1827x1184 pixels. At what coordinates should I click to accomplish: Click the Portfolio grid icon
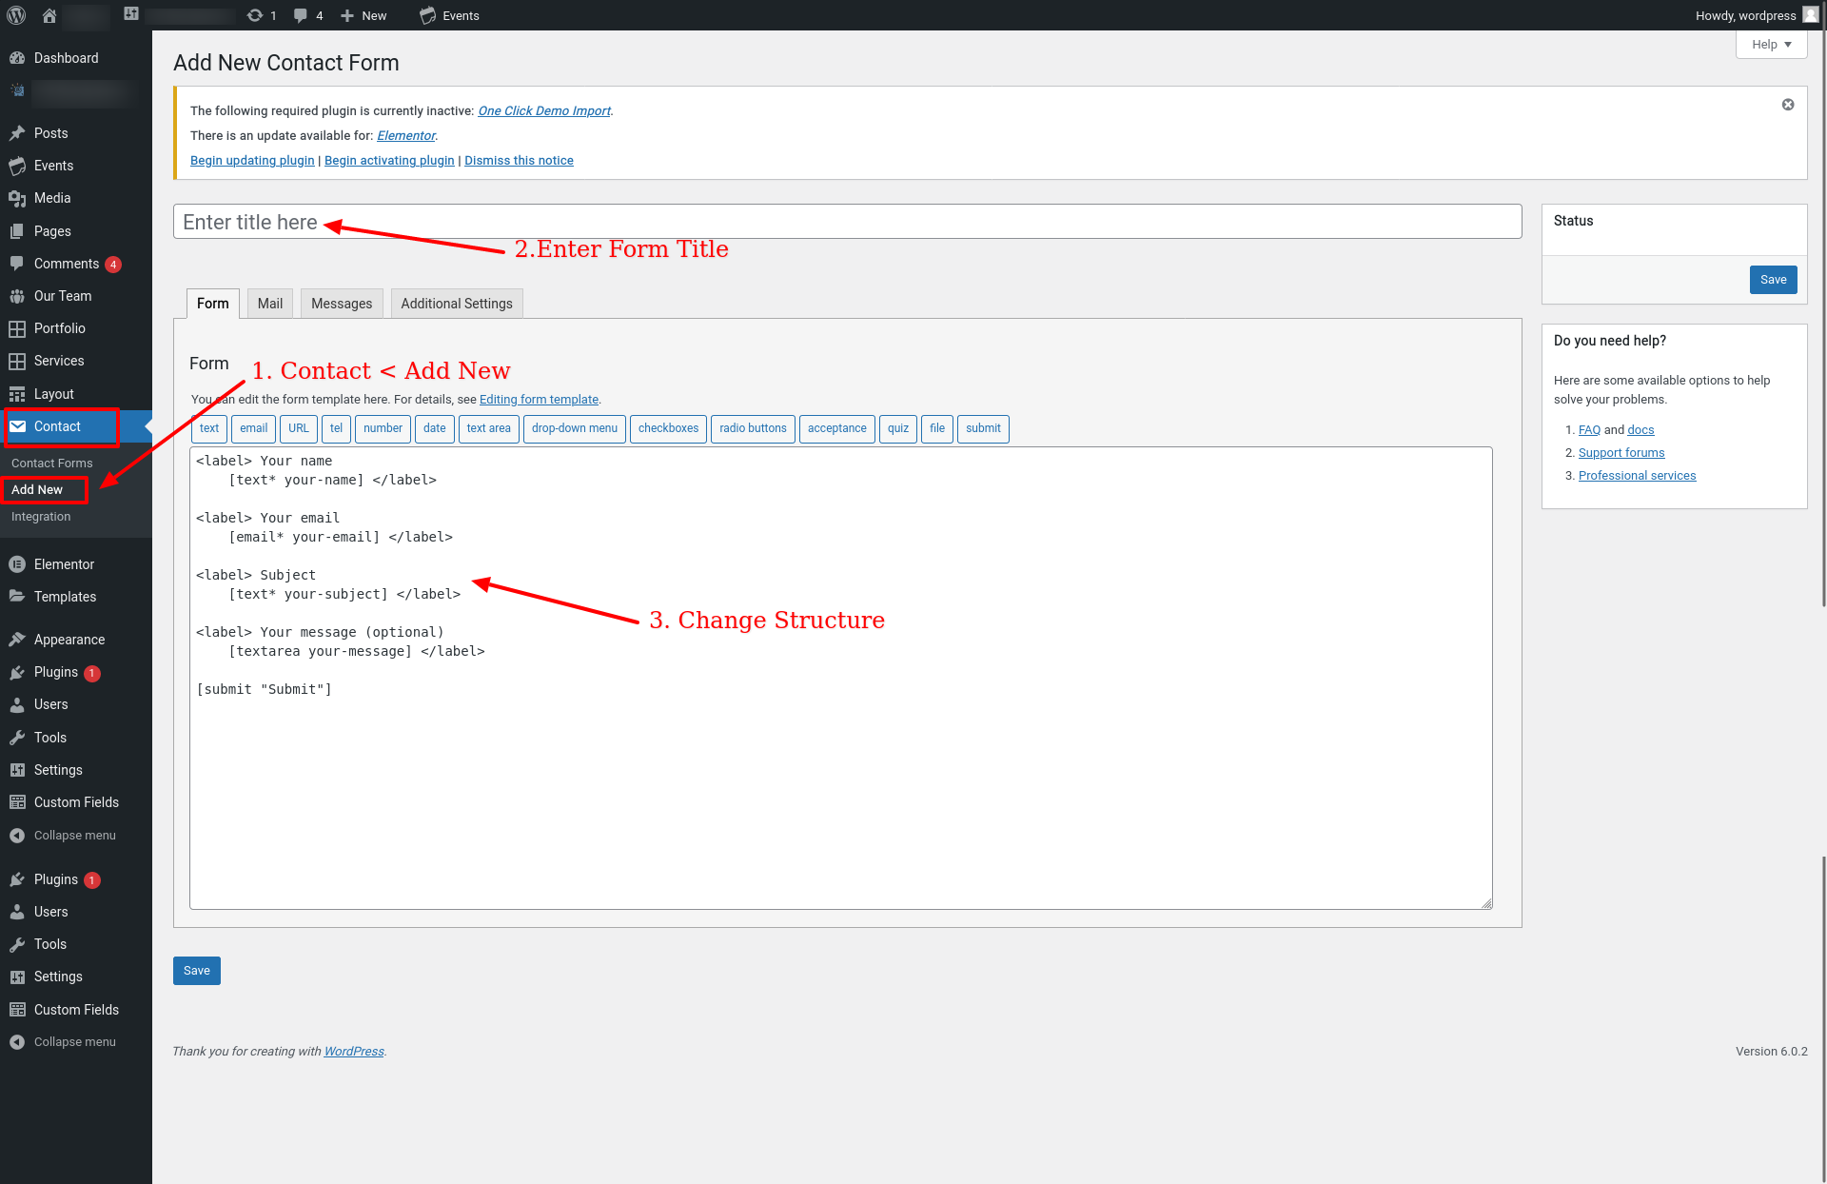[17, 328]
